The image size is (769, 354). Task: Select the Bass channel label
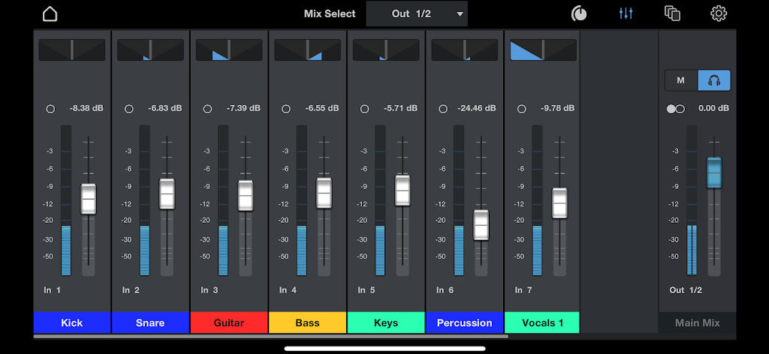click(307, 322)
